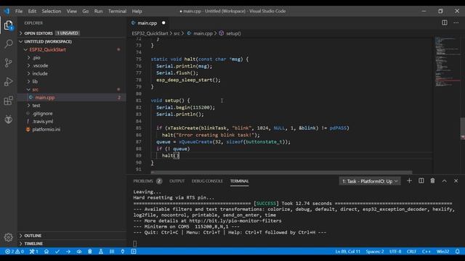465x261 pixels.
Task: Click CRLF line ending selector
Action: coord(411,252)
